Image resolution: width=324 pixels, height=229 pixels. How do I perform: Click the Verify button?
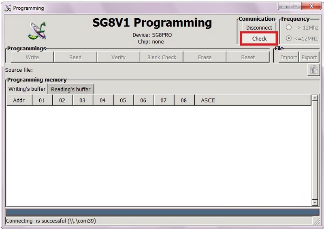[118, 57]
